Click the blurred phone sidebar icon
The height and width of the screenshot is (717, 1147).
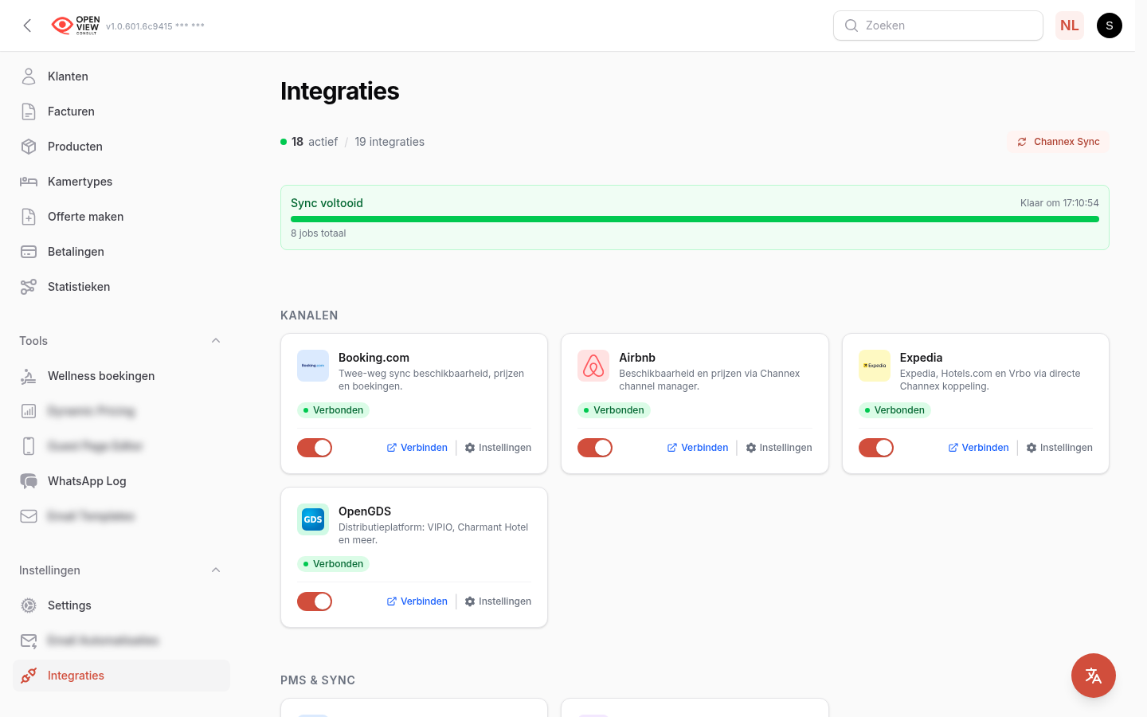click(x=29, y=446)
